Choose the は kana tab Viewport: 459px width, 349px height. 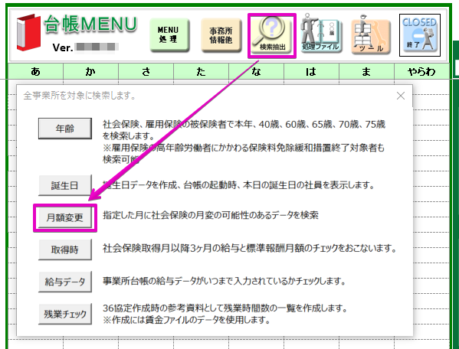point(311,71)
